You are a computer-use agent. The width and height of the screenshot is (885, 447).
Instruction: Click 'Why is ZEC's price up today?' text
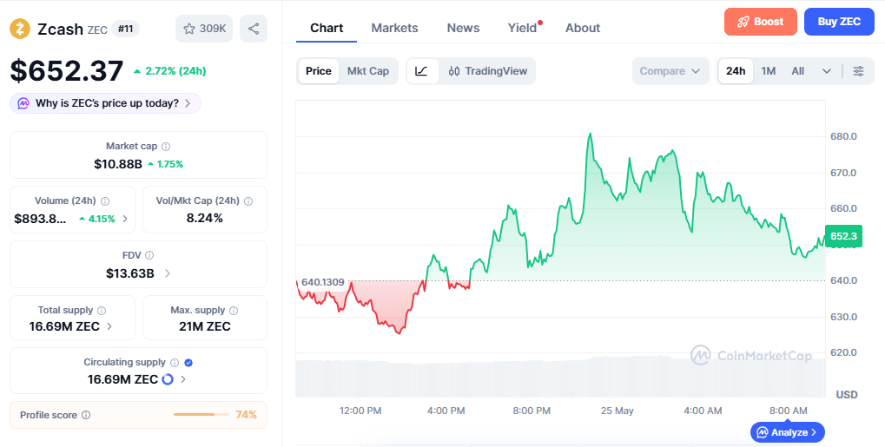point(107,103)
